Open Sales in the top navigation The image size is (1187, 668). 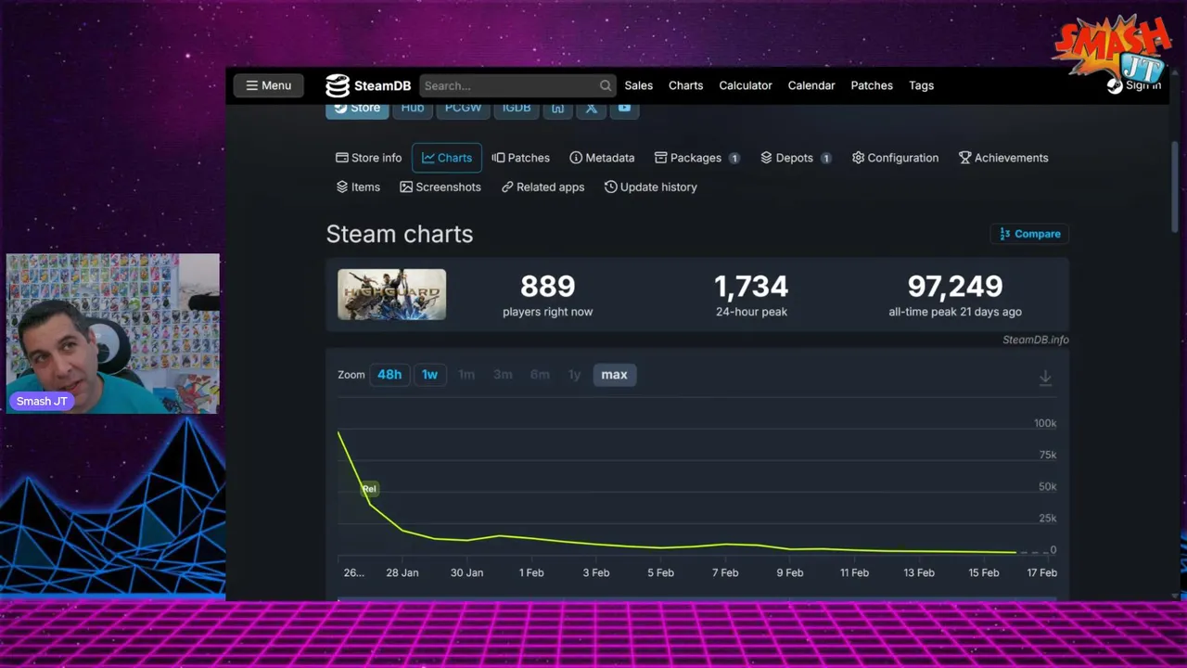pos(639,85)
